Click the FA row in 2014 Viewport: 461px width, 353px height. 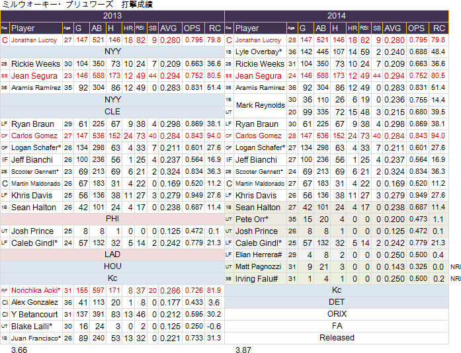coord(337,326)
